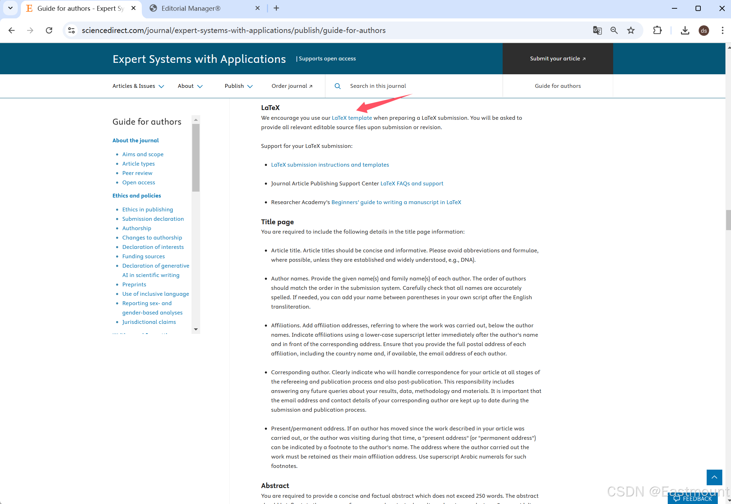Open the LaTeX template link

tap(352, 118)
